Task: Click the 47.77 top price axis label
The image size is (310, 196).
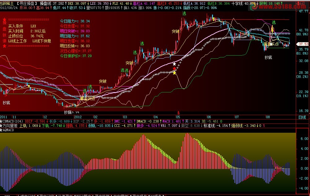Action: point(303,11)
